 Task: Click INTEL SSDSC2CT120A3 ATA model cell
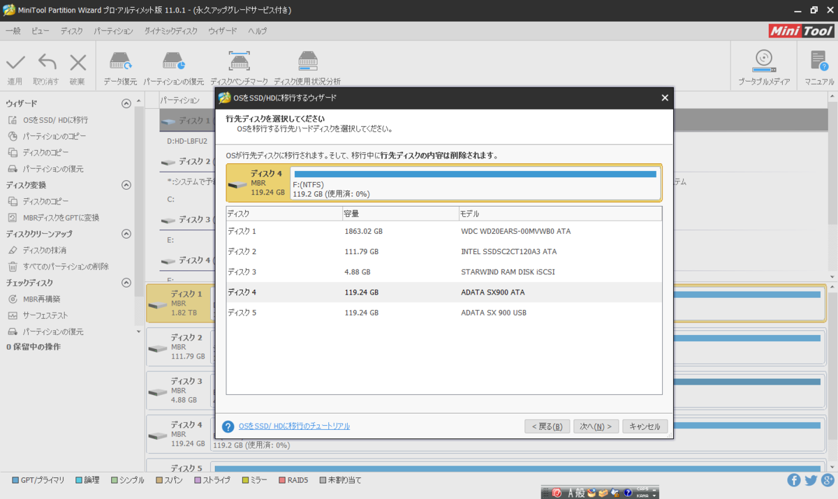[509, 251]
